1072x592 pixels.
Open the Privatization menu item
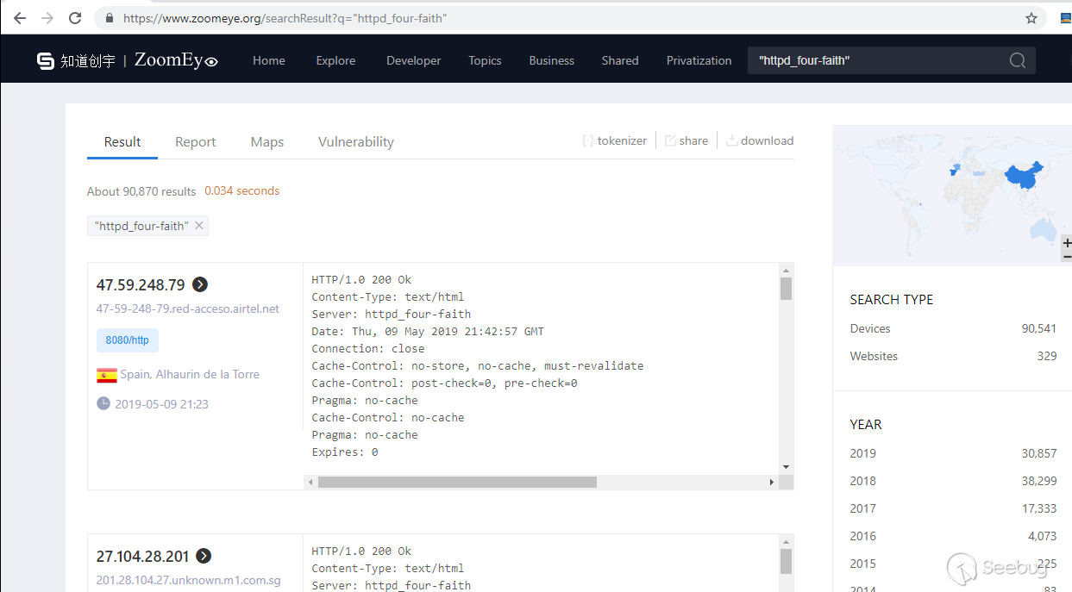click(x=699, y=60)
